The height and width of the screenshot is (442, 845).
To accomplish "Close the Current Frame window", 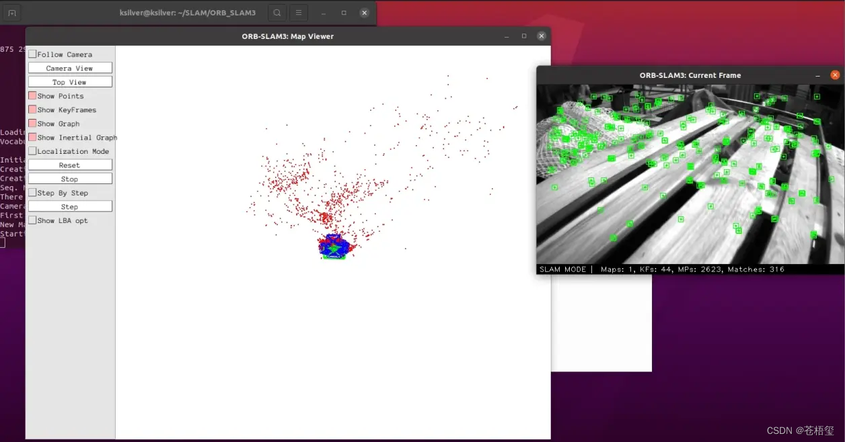I will pos(835,75).
